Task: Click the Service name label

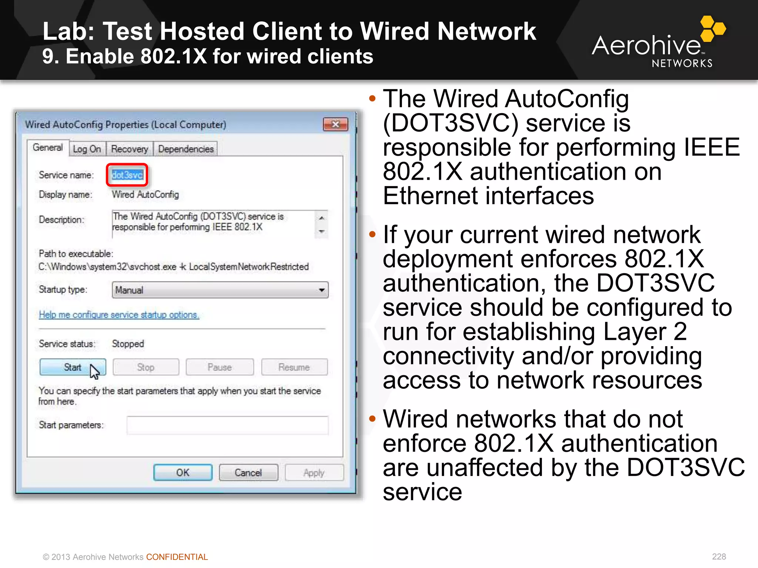Action: point(67,175)
